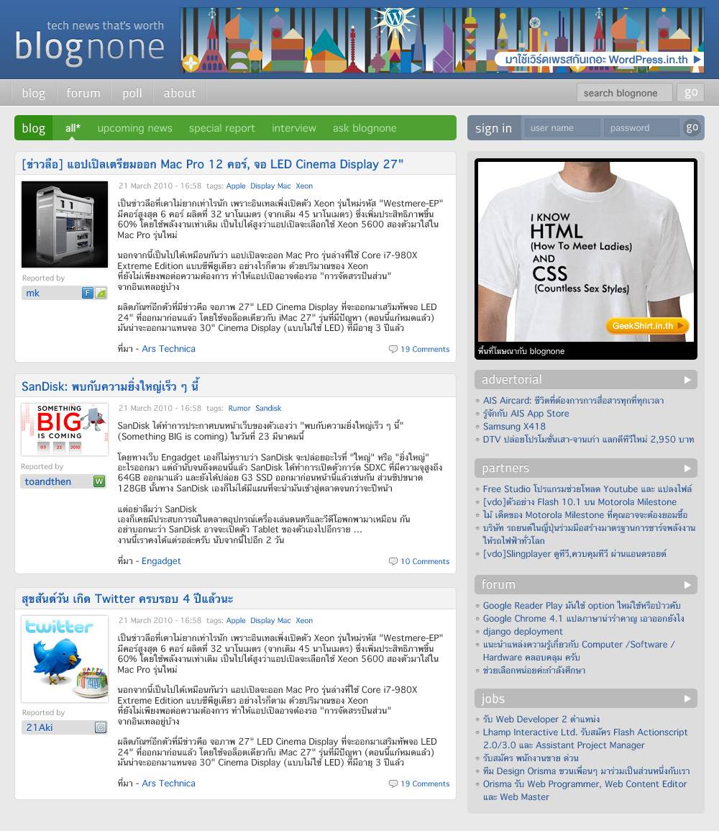Viewport: 719px width, 831px height.
Task: Click the badge icon beside 21Aki
Action: coord(101,727)
